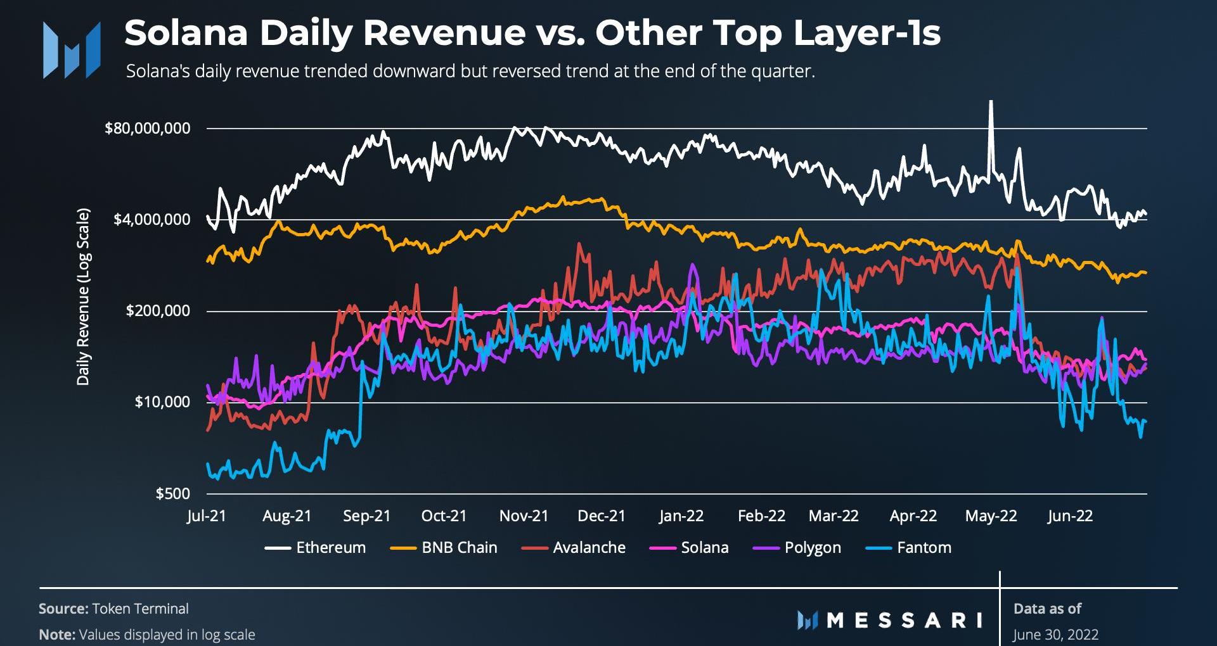The height and width of the screenshot is (646, 1217).
Task: Click the Token Terminal source text
Action: pos(140,609)
